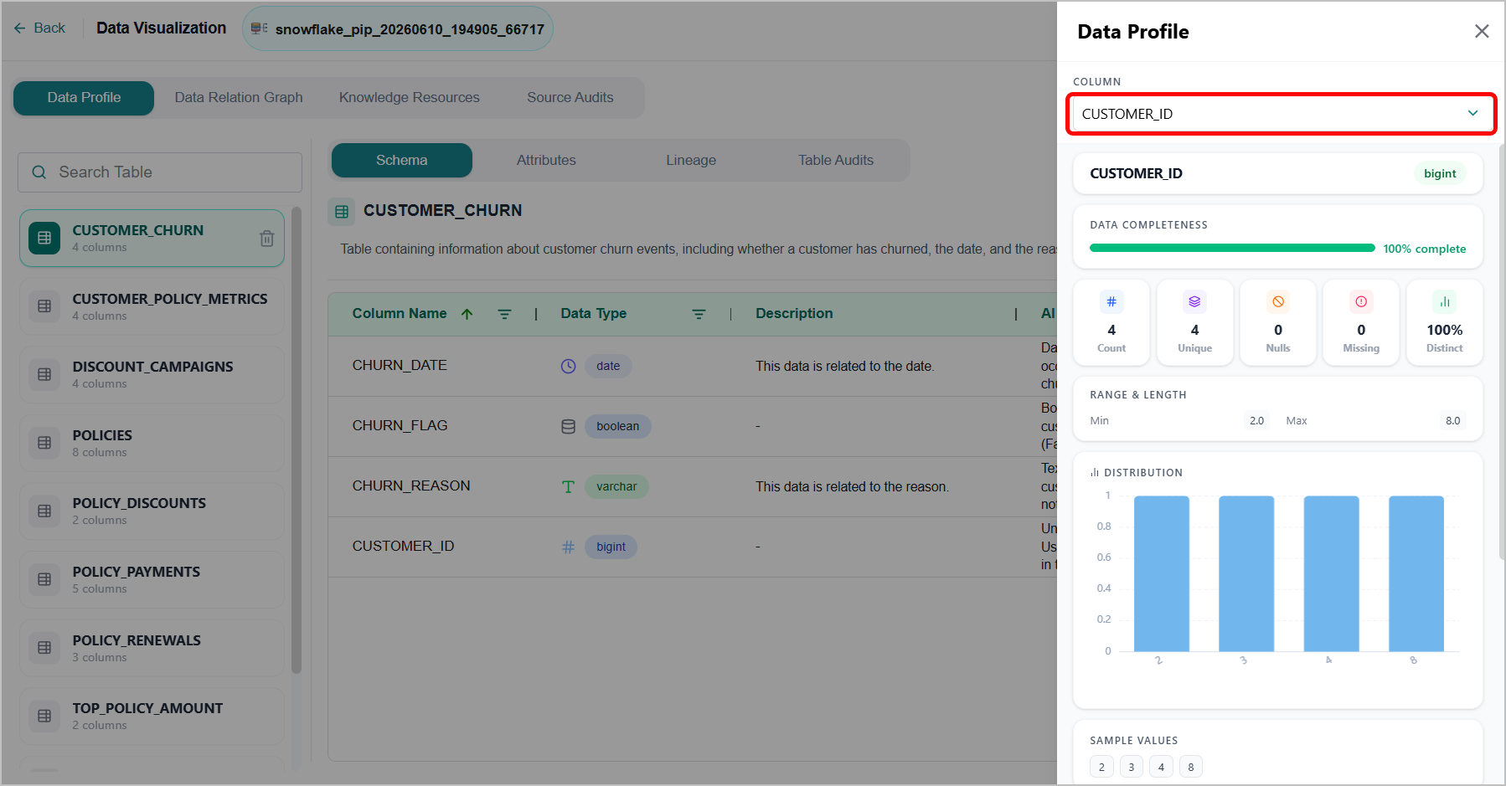Click the Missing alert icon

coord(1361,301)
